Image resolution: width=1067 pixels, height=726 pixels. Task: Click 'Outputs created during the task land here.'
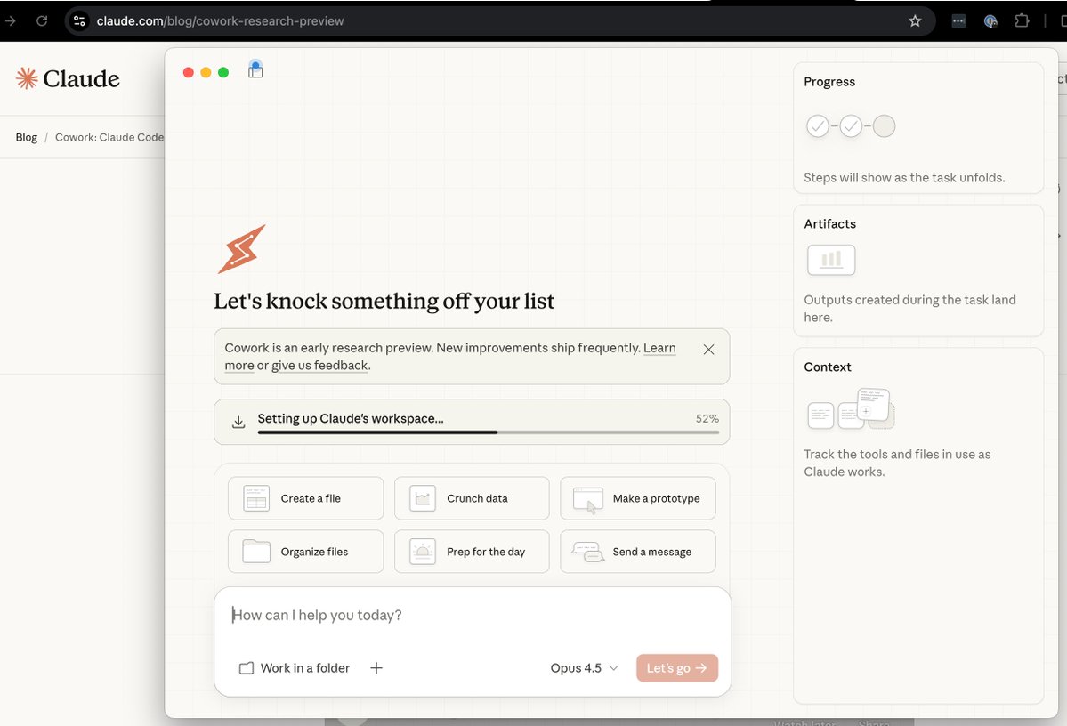coord(909,308)
